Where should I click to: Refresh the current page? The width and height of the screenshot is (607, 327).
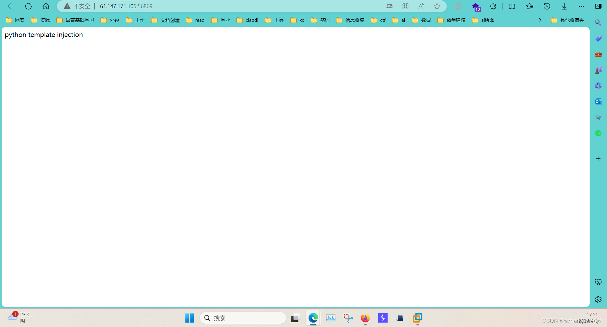click(28, 6)
